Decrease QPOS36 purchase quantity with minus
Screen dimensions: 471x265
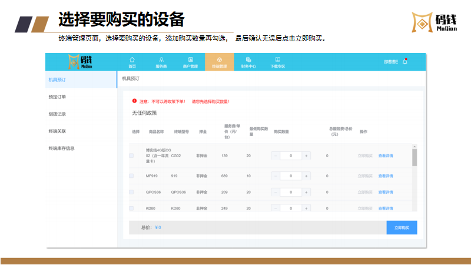[276, 192]
